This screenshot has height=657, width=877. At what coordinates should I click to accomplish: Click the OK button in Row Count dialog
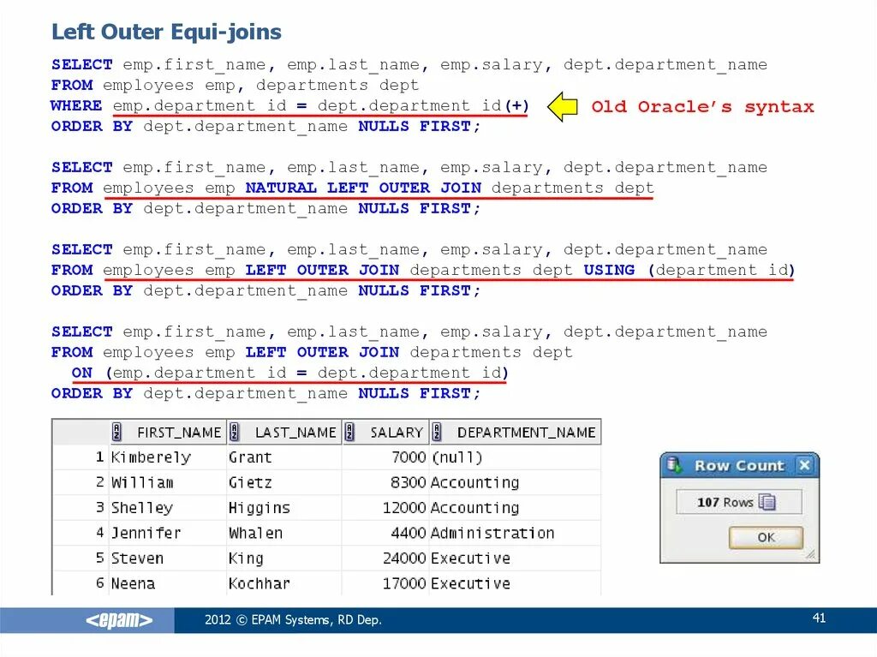[766, 537]
